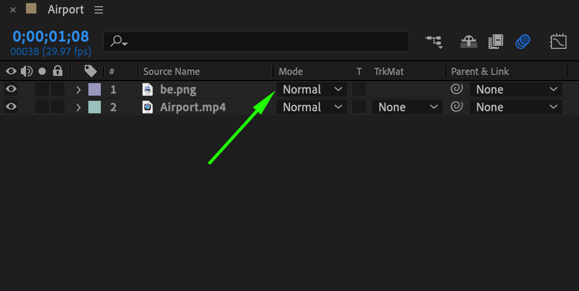
Task: Hide the Airport.mp4 layer
Action: tap(11, 107)
